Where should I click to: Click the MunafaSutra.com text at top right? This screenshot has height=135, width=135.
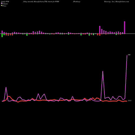click(x=122, y=2)
